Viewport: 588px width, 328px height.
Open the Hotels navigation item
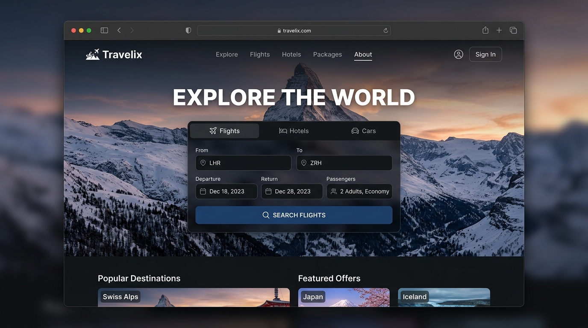tap(291, 54)
